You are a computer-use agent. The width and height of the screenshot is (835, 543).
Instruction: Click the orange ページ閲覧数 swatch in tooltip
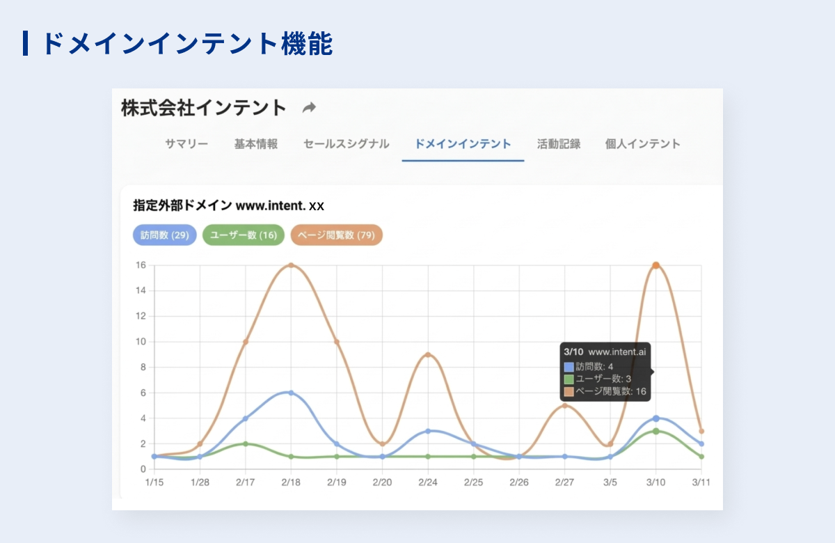(x=568, y=391)
